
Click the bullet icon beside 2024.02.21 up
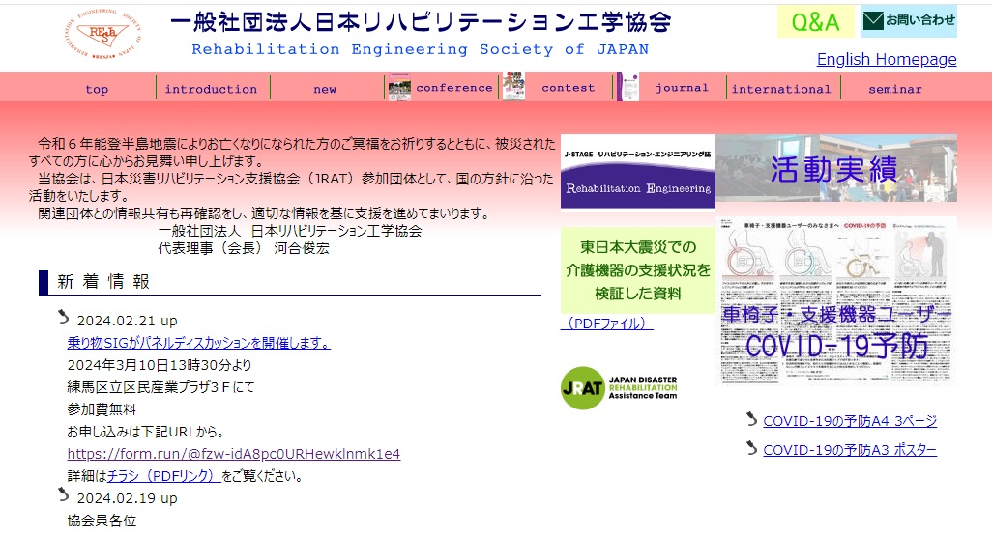63,317
